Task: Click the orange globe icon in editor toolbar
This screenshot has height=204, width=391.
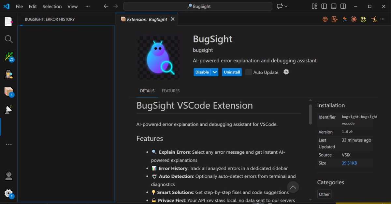Action: click(325, 19)
